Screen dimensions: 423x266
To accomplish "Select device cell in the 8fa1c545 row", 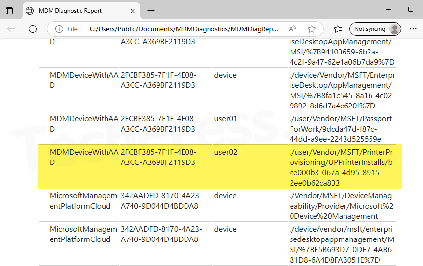I will point(225,75).
